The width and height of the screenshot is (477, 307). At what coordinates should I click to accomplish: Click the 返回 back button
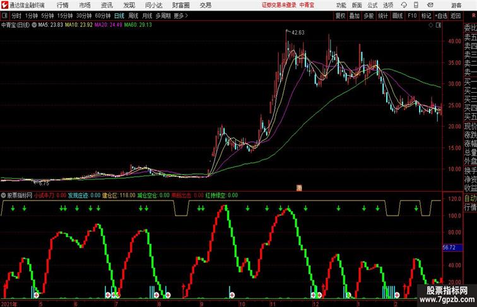pos(456,16)
